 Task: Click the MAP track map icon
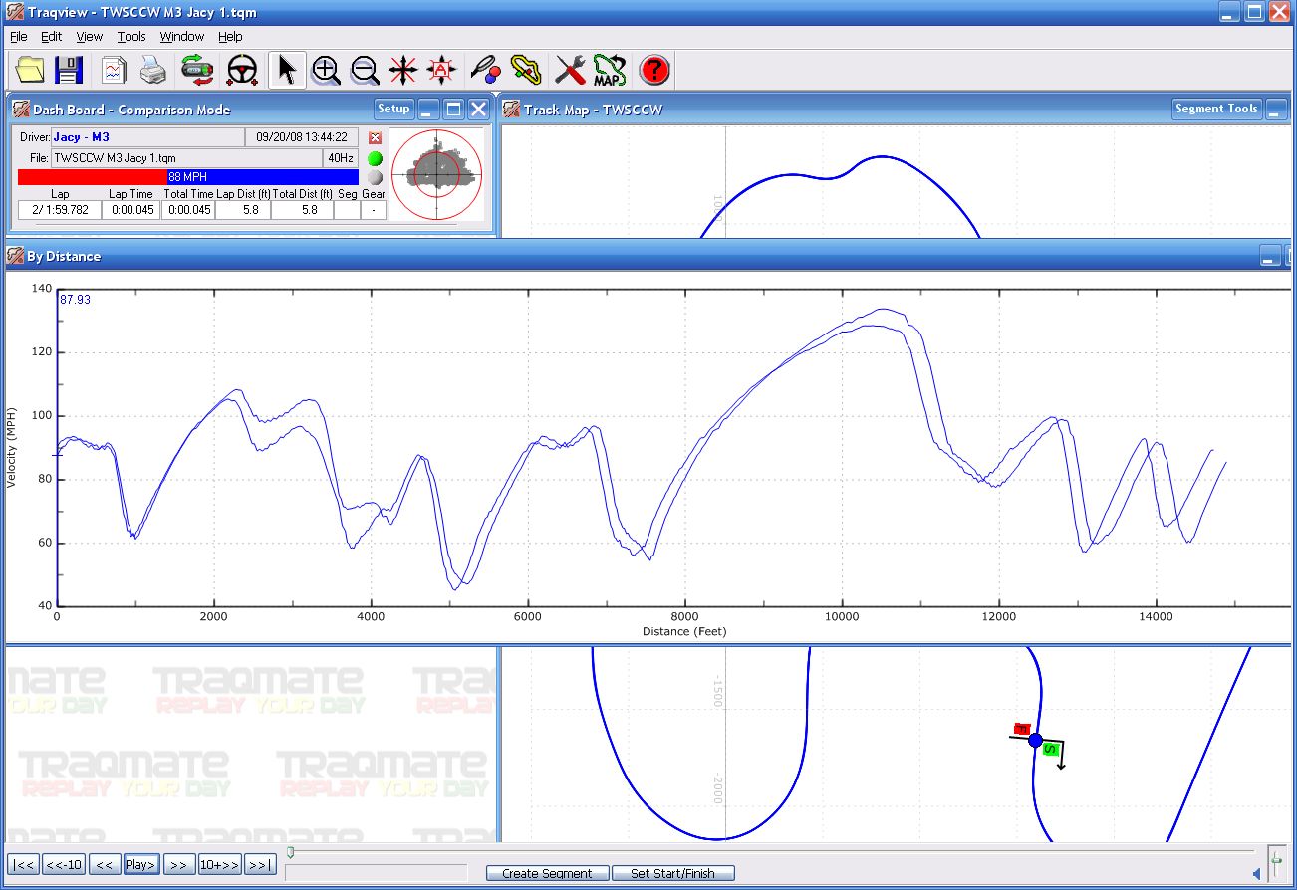[609, 70]
